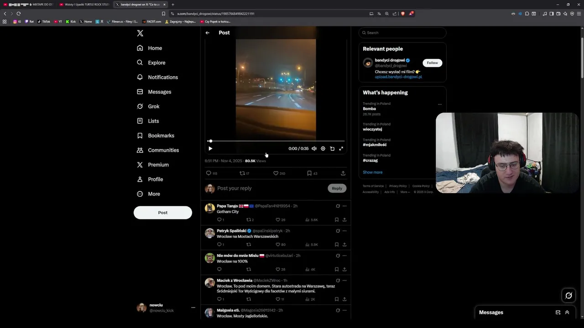Enter fullscreen video mode
Viewport: 584px width, 328px height.
tap(341, 149)
